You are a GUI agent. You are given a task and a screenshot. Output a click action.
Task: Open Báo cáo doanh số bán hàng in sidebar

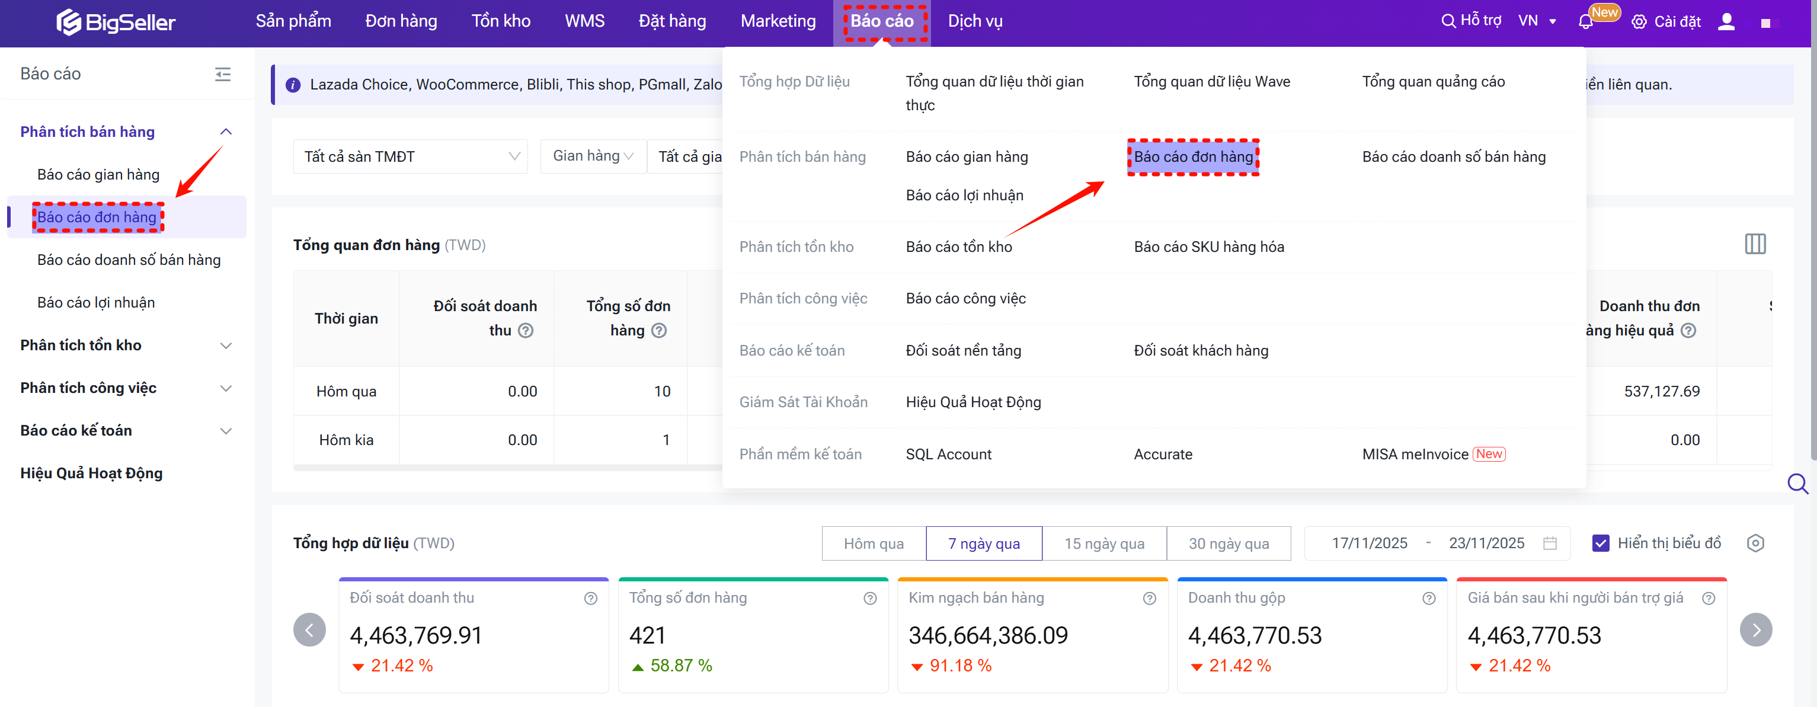[129, 260]
